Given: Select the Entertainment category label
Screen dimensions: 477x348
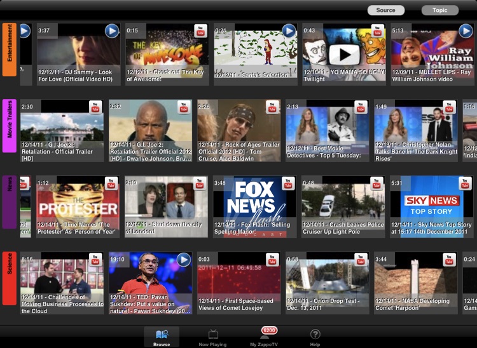Looking at the screenshot, I should point(10,49).
